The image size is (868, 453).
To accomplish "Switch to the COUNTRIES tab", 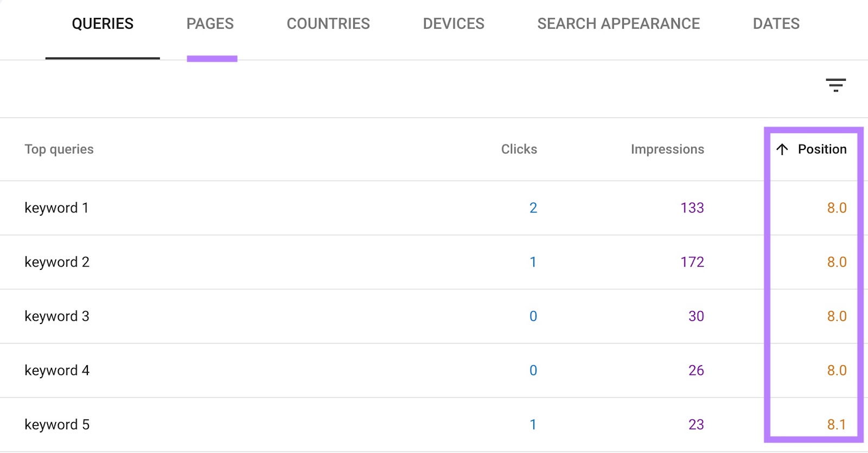I will click(x=328, y=23).
